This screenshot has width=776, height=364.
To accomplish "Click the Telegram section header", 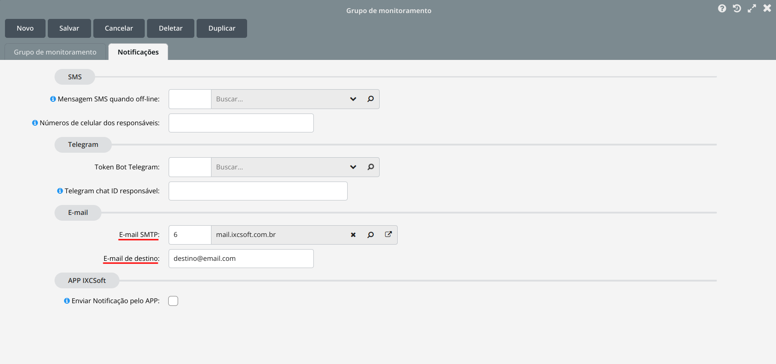I will (83, 145).
